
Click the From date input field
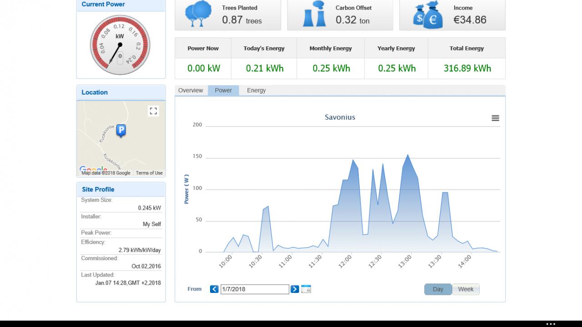[255, 289]
